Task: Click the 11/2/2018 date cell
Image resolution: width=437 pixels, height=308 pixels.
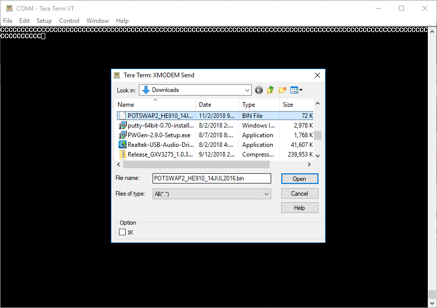Action: 217,115
